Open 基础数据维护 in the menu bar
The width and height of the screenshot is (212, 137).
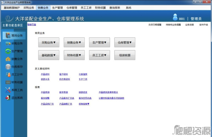click(12, 8)
